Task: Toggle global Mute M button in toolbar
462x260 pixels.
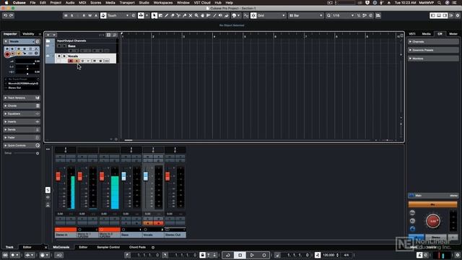Action: pos(66,15)
